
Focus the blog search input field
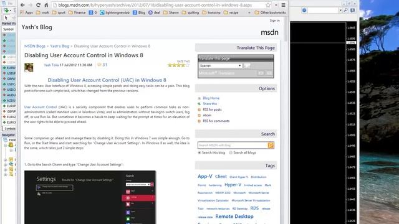tap(233, 145)
